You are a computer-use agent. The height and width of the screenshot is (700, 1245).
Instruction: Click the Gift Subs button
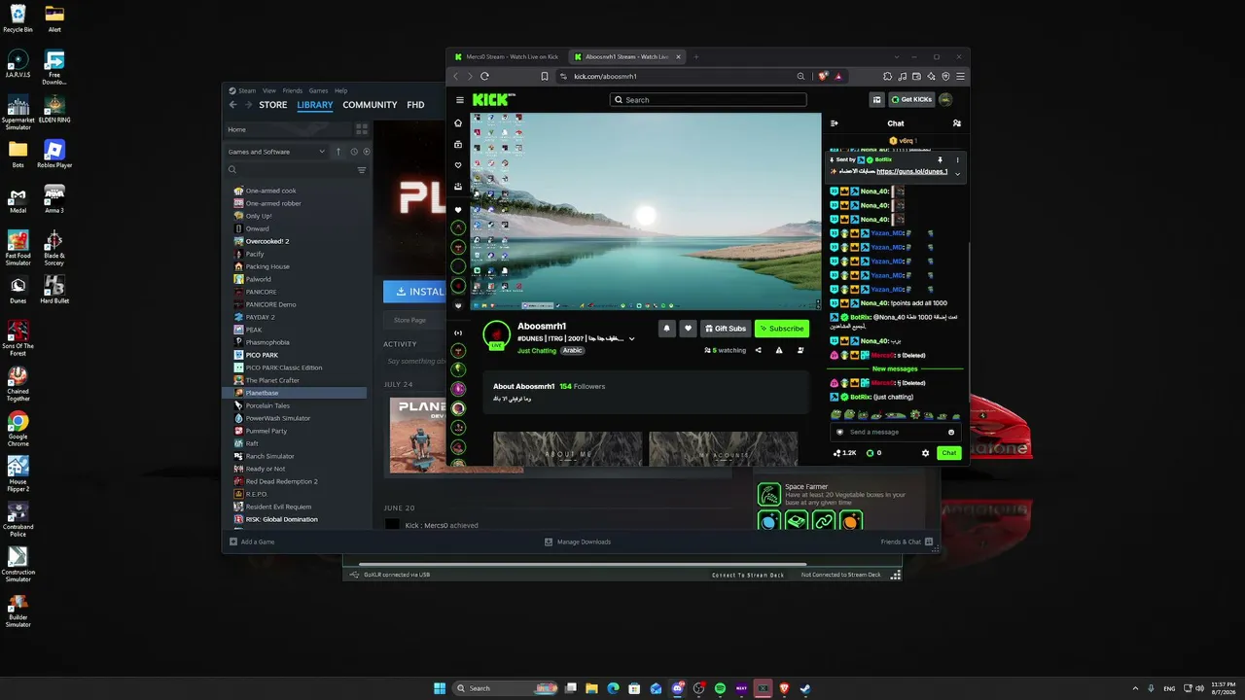(726, 329)
